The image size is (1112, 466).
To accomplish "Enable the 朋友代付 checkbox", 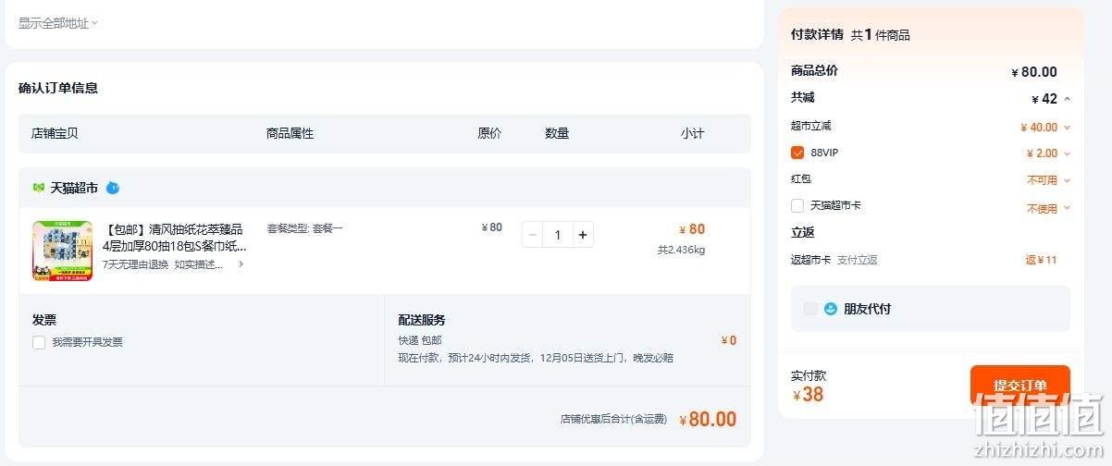I will (x=810, y=309).
